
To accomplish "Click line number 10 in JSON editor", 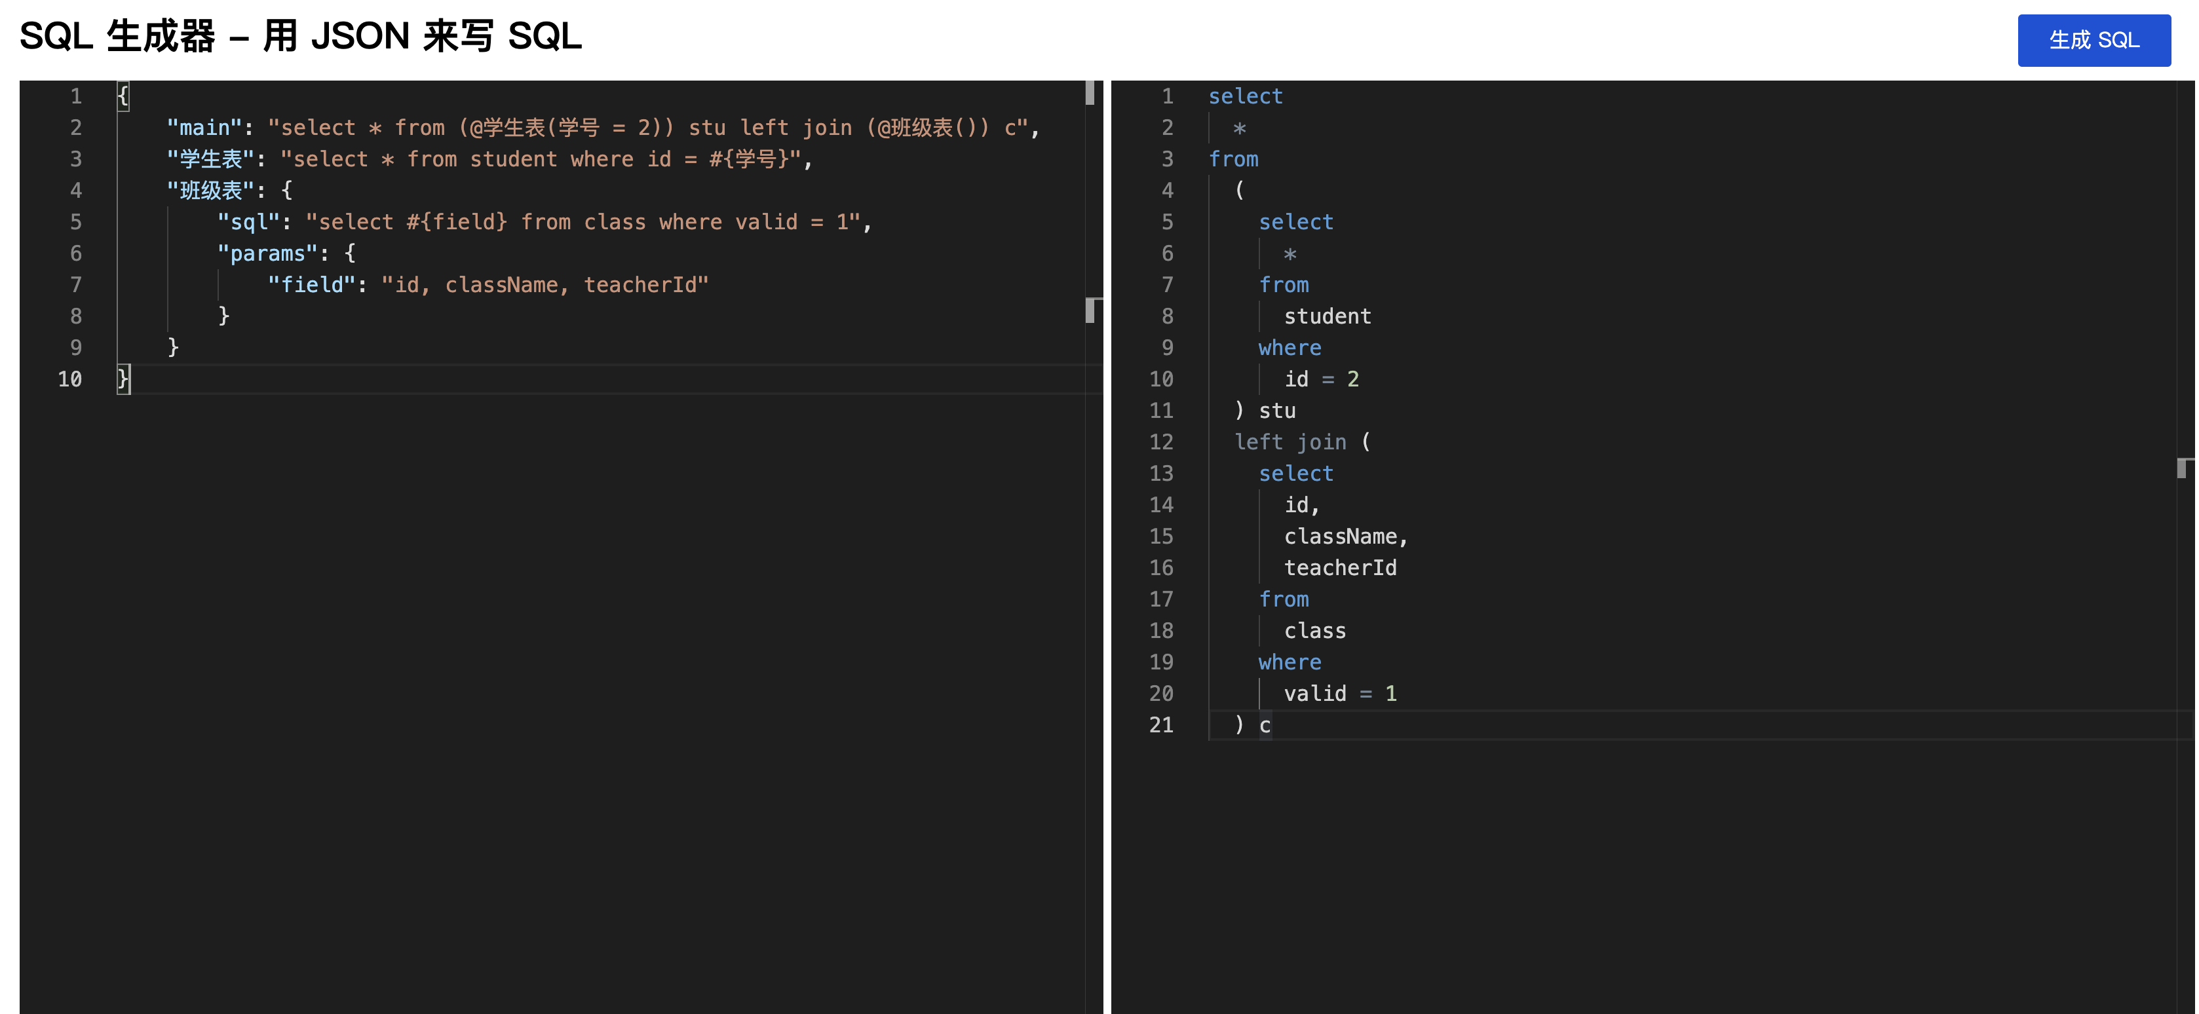I will [70, 379].
